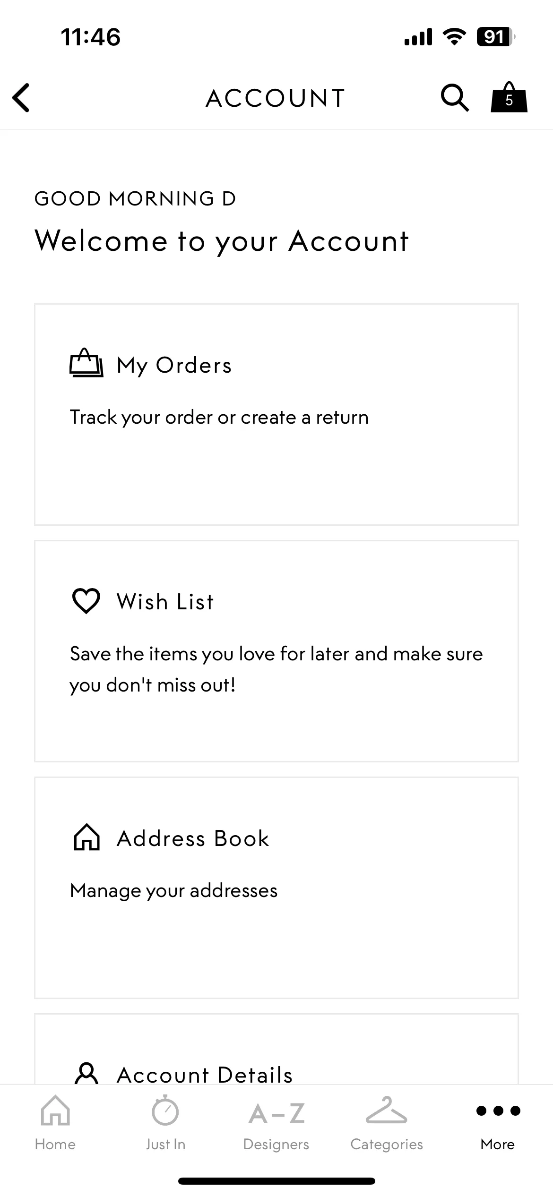Open search with the magnifier icon
The image size is (553, 1196).
455,98
